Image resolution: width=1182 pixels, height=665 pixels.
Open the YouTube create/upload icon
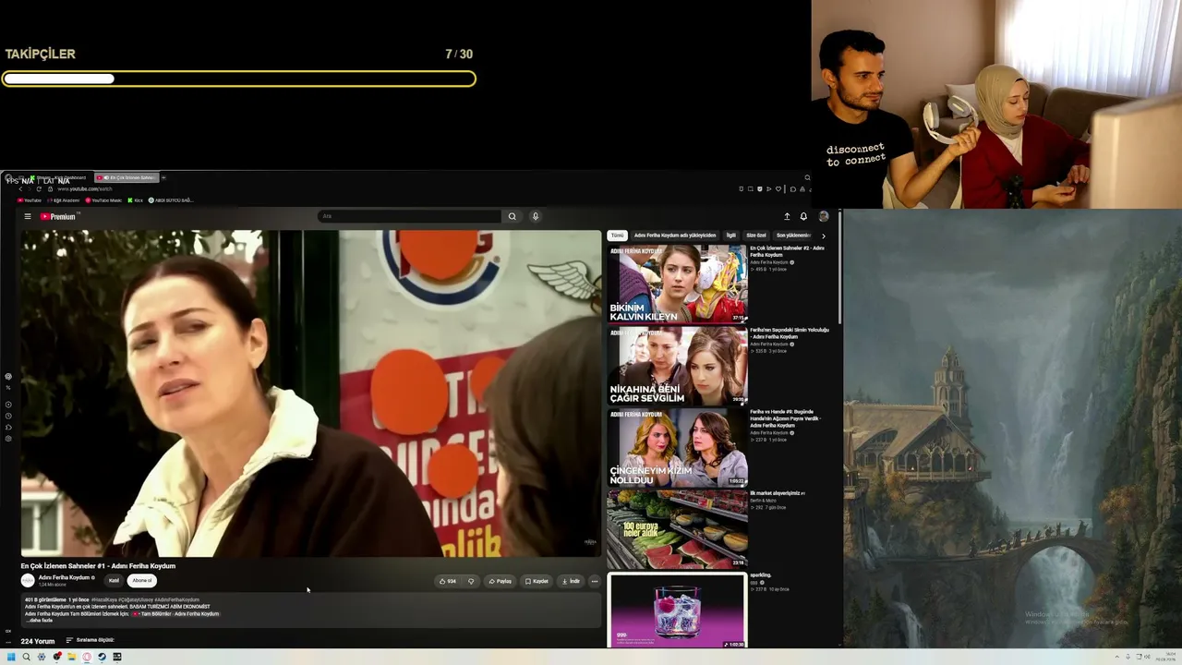pyautogui.click(x=787, y=217)
